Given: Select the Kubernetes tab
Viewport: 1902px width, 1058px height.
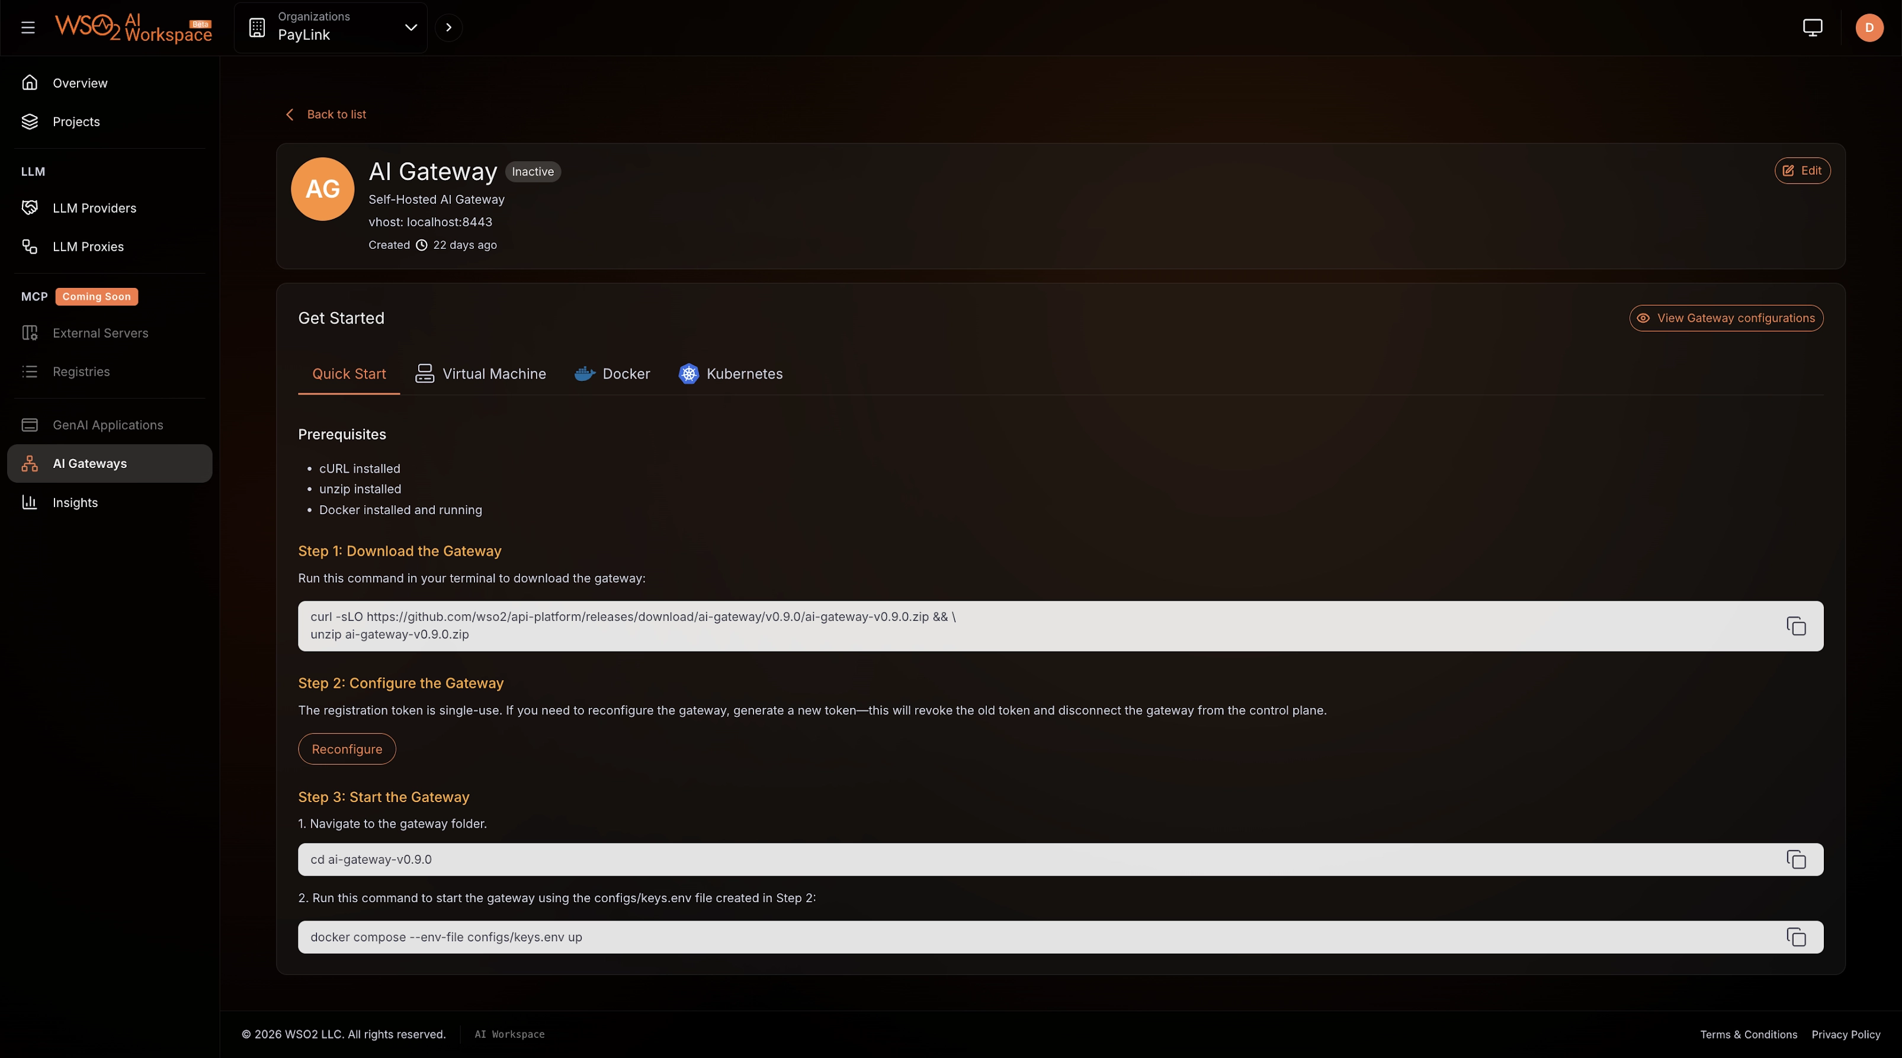Looking at the screenshot, I should 730,374.
